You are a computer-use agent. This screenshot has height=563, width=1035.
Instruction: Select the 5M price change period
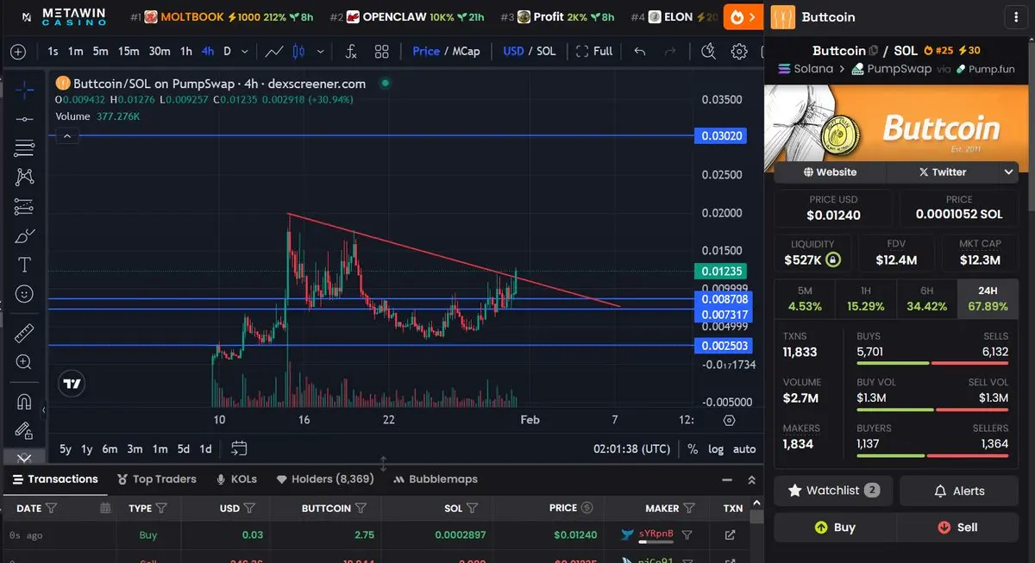pos(805,298)
